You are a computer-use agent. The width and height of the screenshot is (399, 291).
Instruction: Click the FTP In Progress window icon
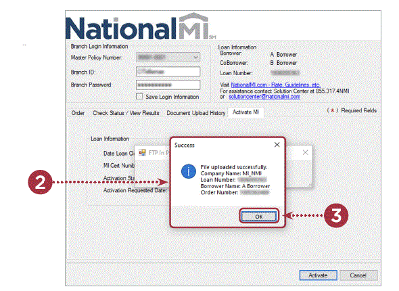click(142, 152)
